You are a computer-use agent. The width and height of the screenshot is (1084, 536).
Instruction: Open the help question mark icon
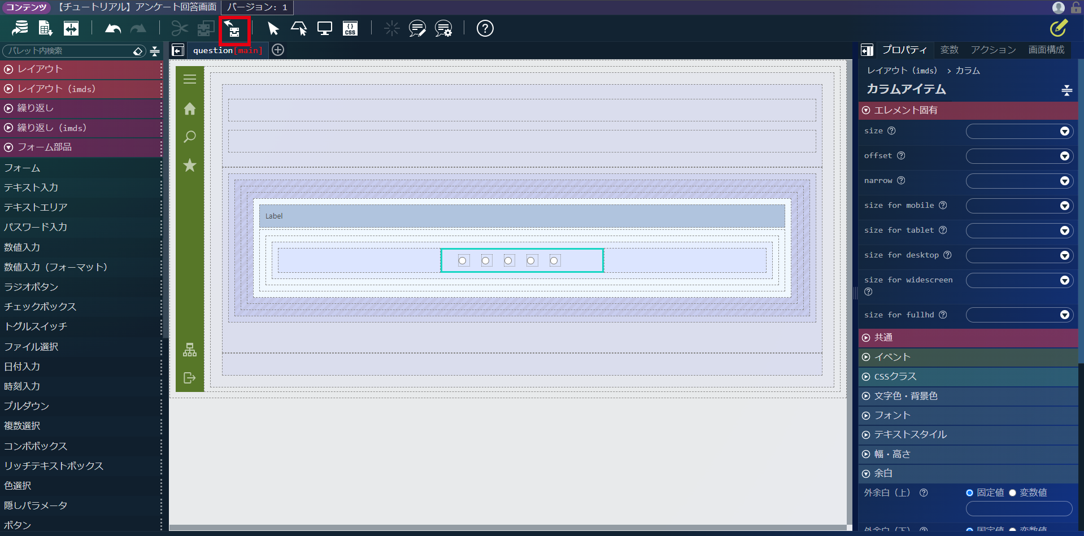coord(485,28)
